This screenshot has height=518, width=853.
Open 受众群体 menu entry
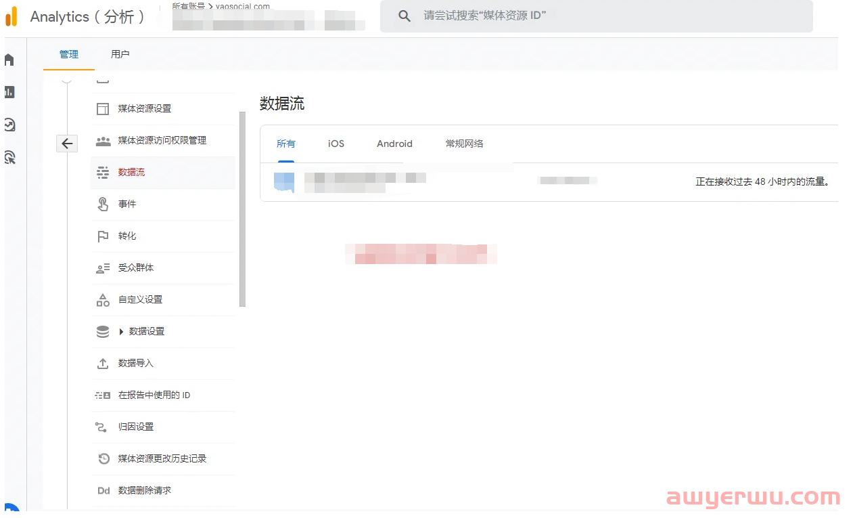pos(163,268)
